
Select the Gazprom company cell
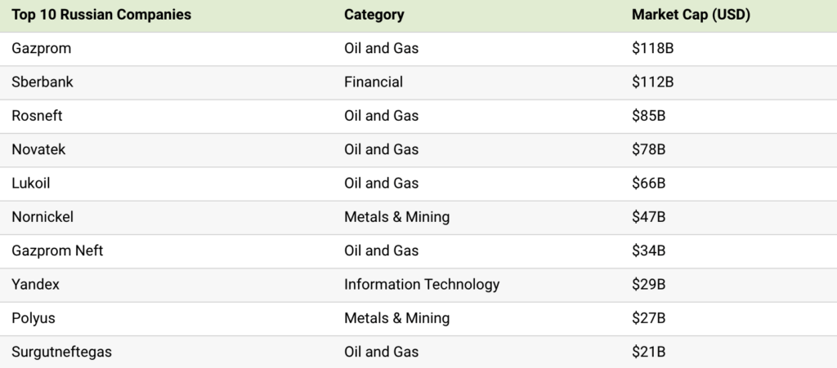pyautogui.click(x=42, y=48)
